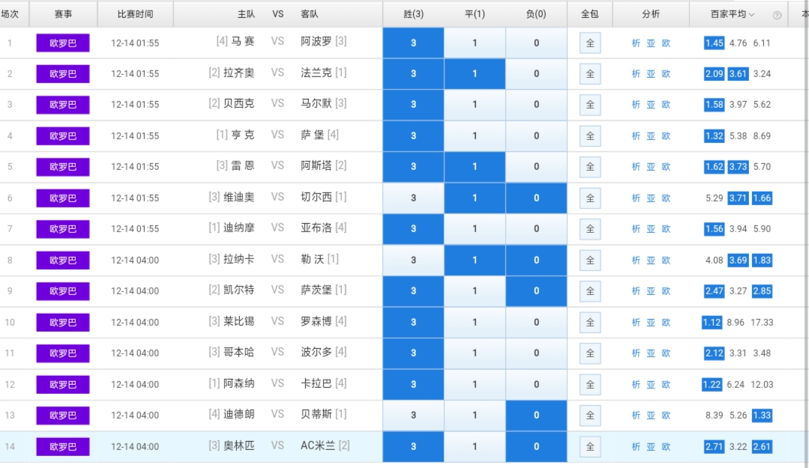The height and width of the screenshot is (468, 809).
Task: Open 亚 Asian odds link for 拉齐奥 match
Action: pos(651,74)
